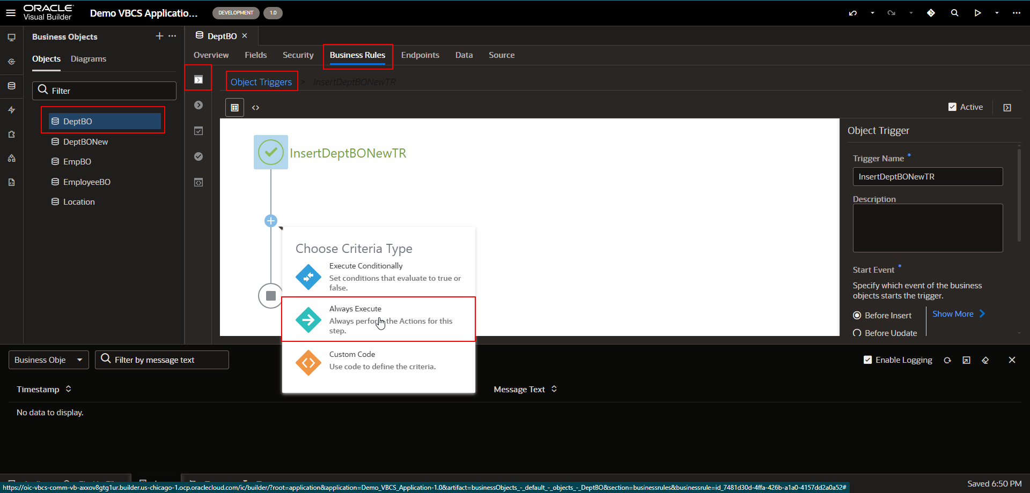The image size is (1030, 493).
Task: Toggle the Active checkbox
Action: pyautogui.click(x=952, y=107)
